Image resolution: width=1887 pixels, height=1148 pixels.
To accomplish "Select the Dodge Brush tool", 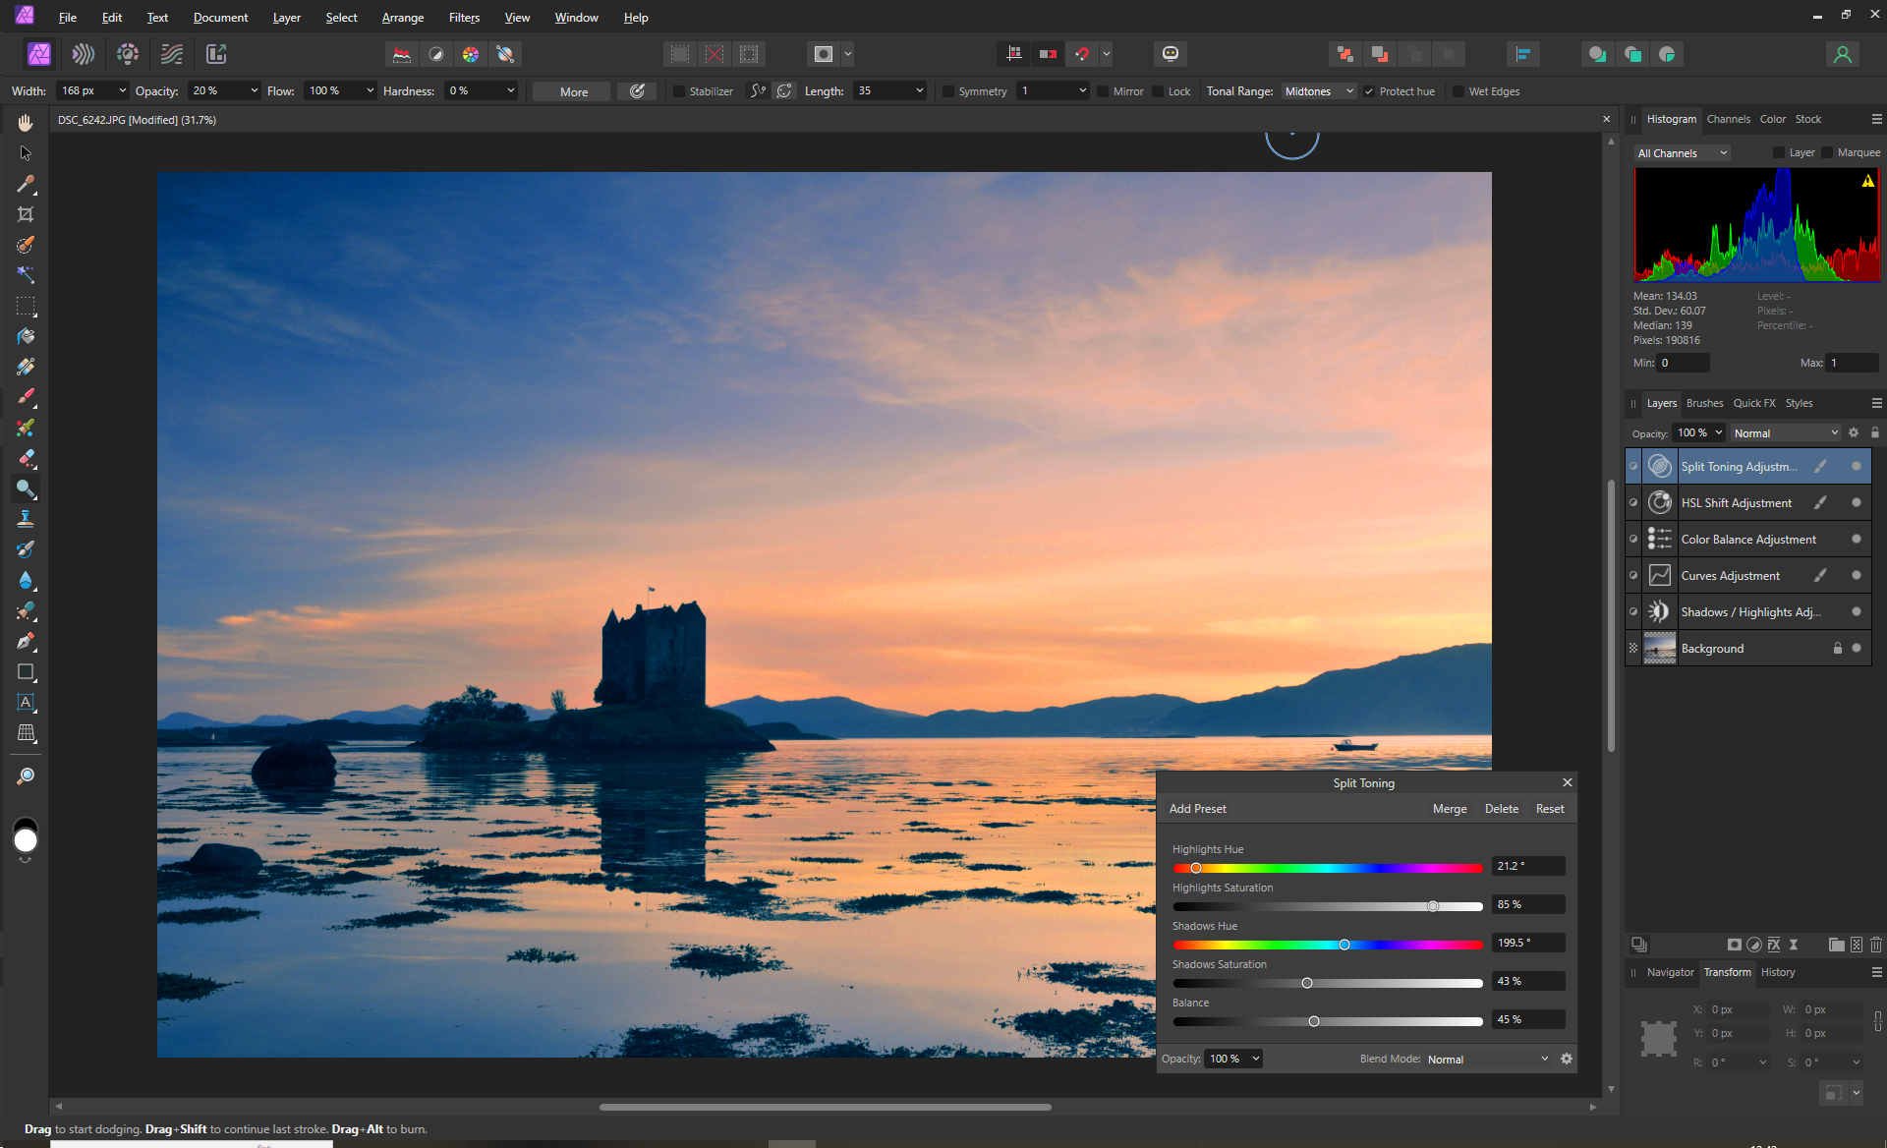I will pyautogui.click(x=26, y=488).
